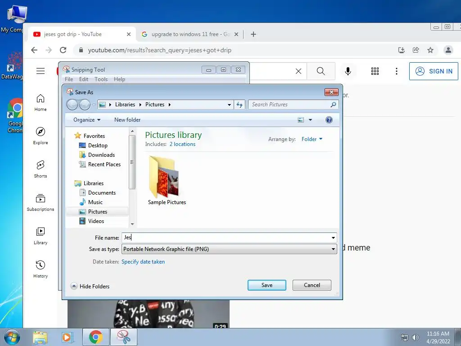Open Windows Media Player from taskbar
The height and width of the screenshot is (346, 461).
tap(67, 337)
